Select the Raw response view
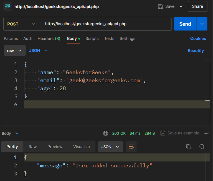This screenshot has height=181, width=213. pos(33,147)
